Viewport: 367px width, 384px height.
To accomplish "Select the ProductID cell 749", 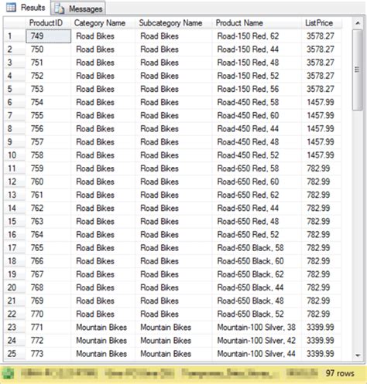I will tap(48, 36).
